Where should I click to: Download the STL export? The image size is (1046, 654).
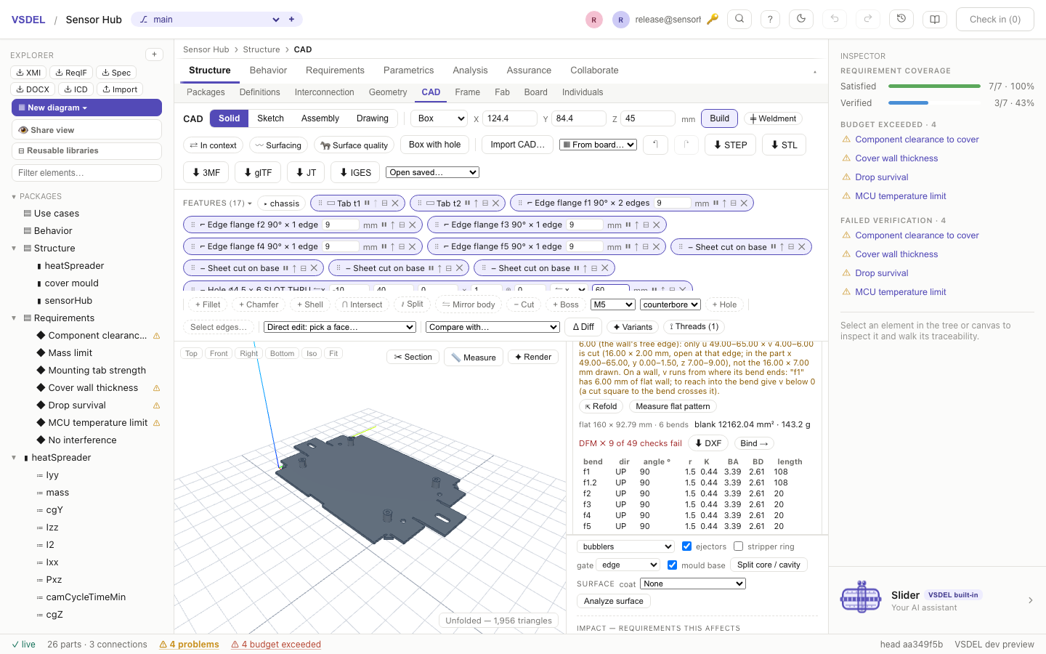pos(784,145)
